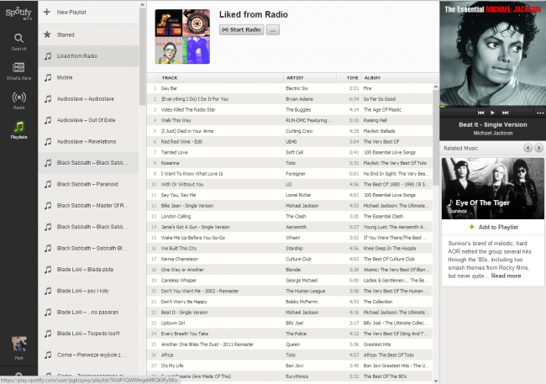Open the Eye Of The Tiger Survivor image
The width and height of the screenshot is (546, 384).
coord(493,188)
